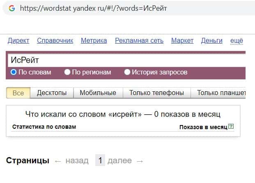Click the wordstat URL in address bar
The width and height of the screenshot is (255, 183).
93,8
